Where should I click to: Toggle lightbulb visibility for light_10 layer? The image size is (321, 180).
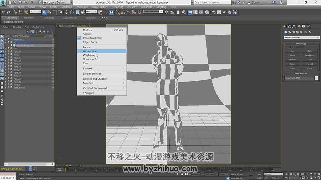point(9,78)
